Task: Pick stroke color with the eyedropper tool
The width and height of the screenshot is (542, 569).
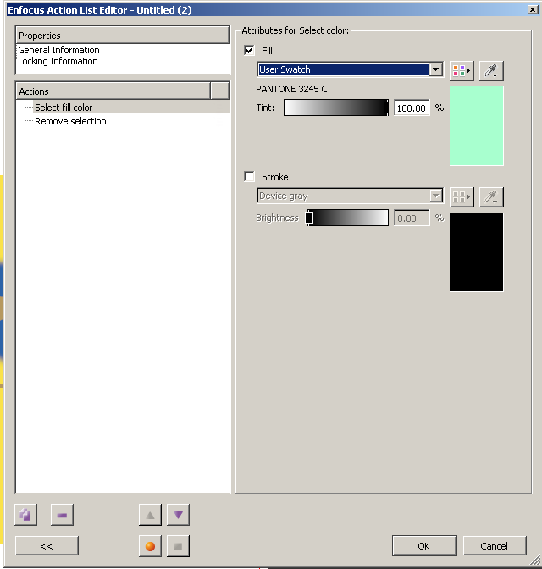Action: click(x=491, y=197)
